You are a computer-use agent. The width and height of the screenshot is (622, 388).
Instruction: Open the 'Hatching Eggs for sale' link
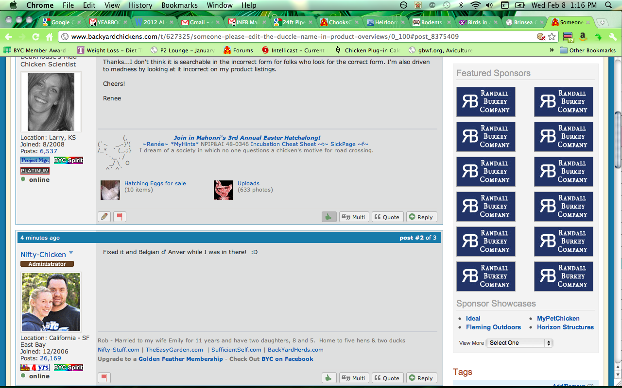[155, 183]
